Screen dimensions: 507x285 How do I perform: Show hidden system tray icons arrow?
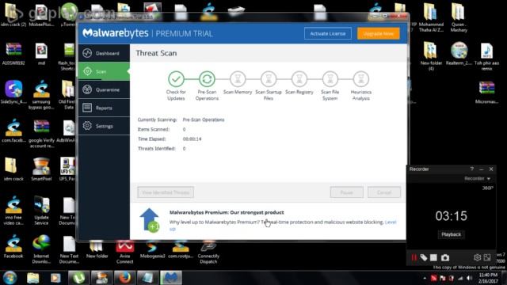(425, 278)
